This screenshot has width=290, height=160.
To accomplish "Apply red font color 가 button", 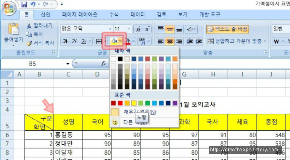I will (x=128, y=41).
